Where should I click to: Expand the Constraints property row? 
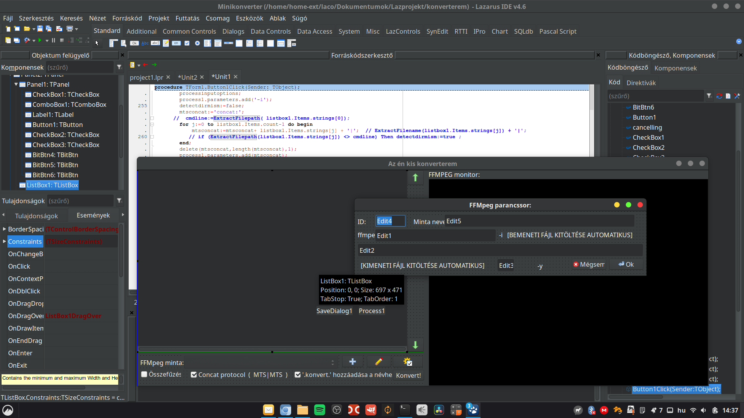[4, 242]
